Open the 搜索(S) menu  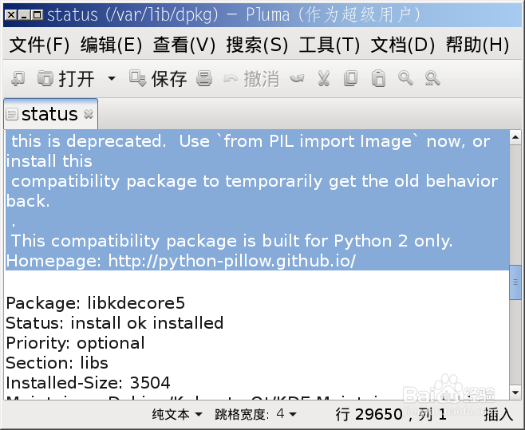click(257, 45)
